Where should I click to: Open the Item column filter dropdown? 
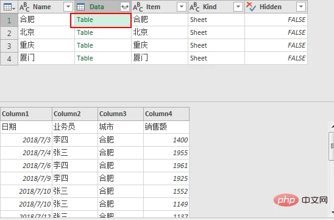[x=182, y=7]
